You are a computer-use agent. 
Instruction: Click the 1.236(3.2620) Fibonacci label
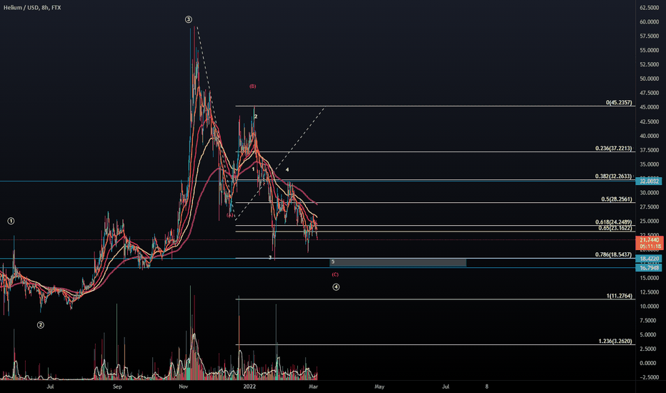click(x=615, y=341)
